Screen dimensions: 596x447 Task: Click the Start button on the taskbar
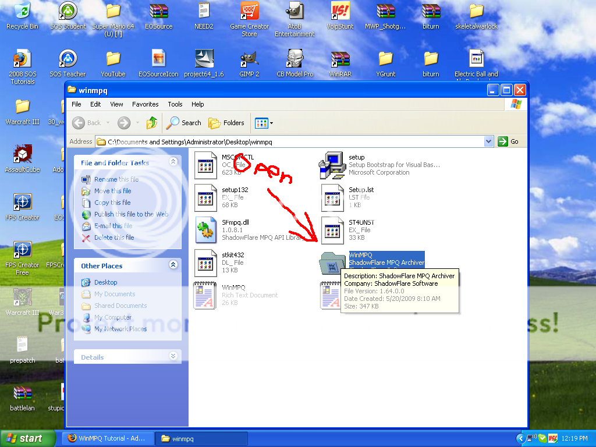(27, 438)
